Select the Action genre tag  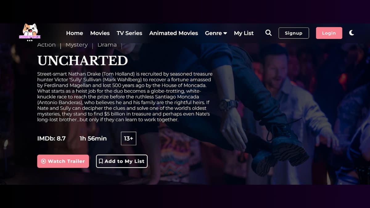click(x=46, y=45)
